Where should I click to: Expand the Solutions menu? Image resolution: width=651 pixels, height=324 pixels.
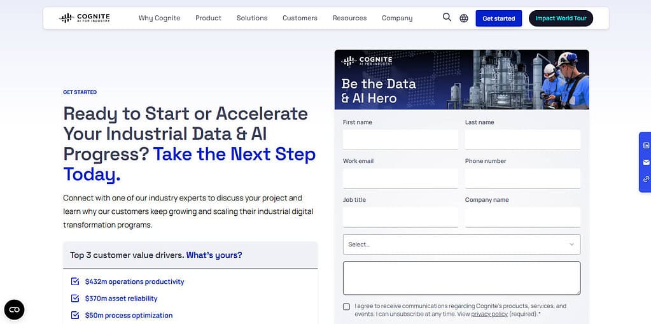pyautogui.click(x=252, y=18)
